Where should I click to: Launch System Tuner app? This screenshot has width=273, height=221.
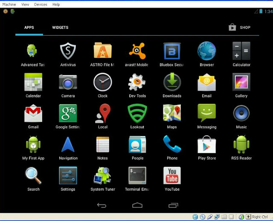(102, 179)
